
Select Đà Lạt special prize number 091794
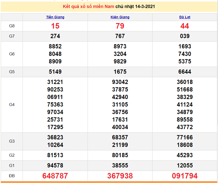click(x=185, y=176)
